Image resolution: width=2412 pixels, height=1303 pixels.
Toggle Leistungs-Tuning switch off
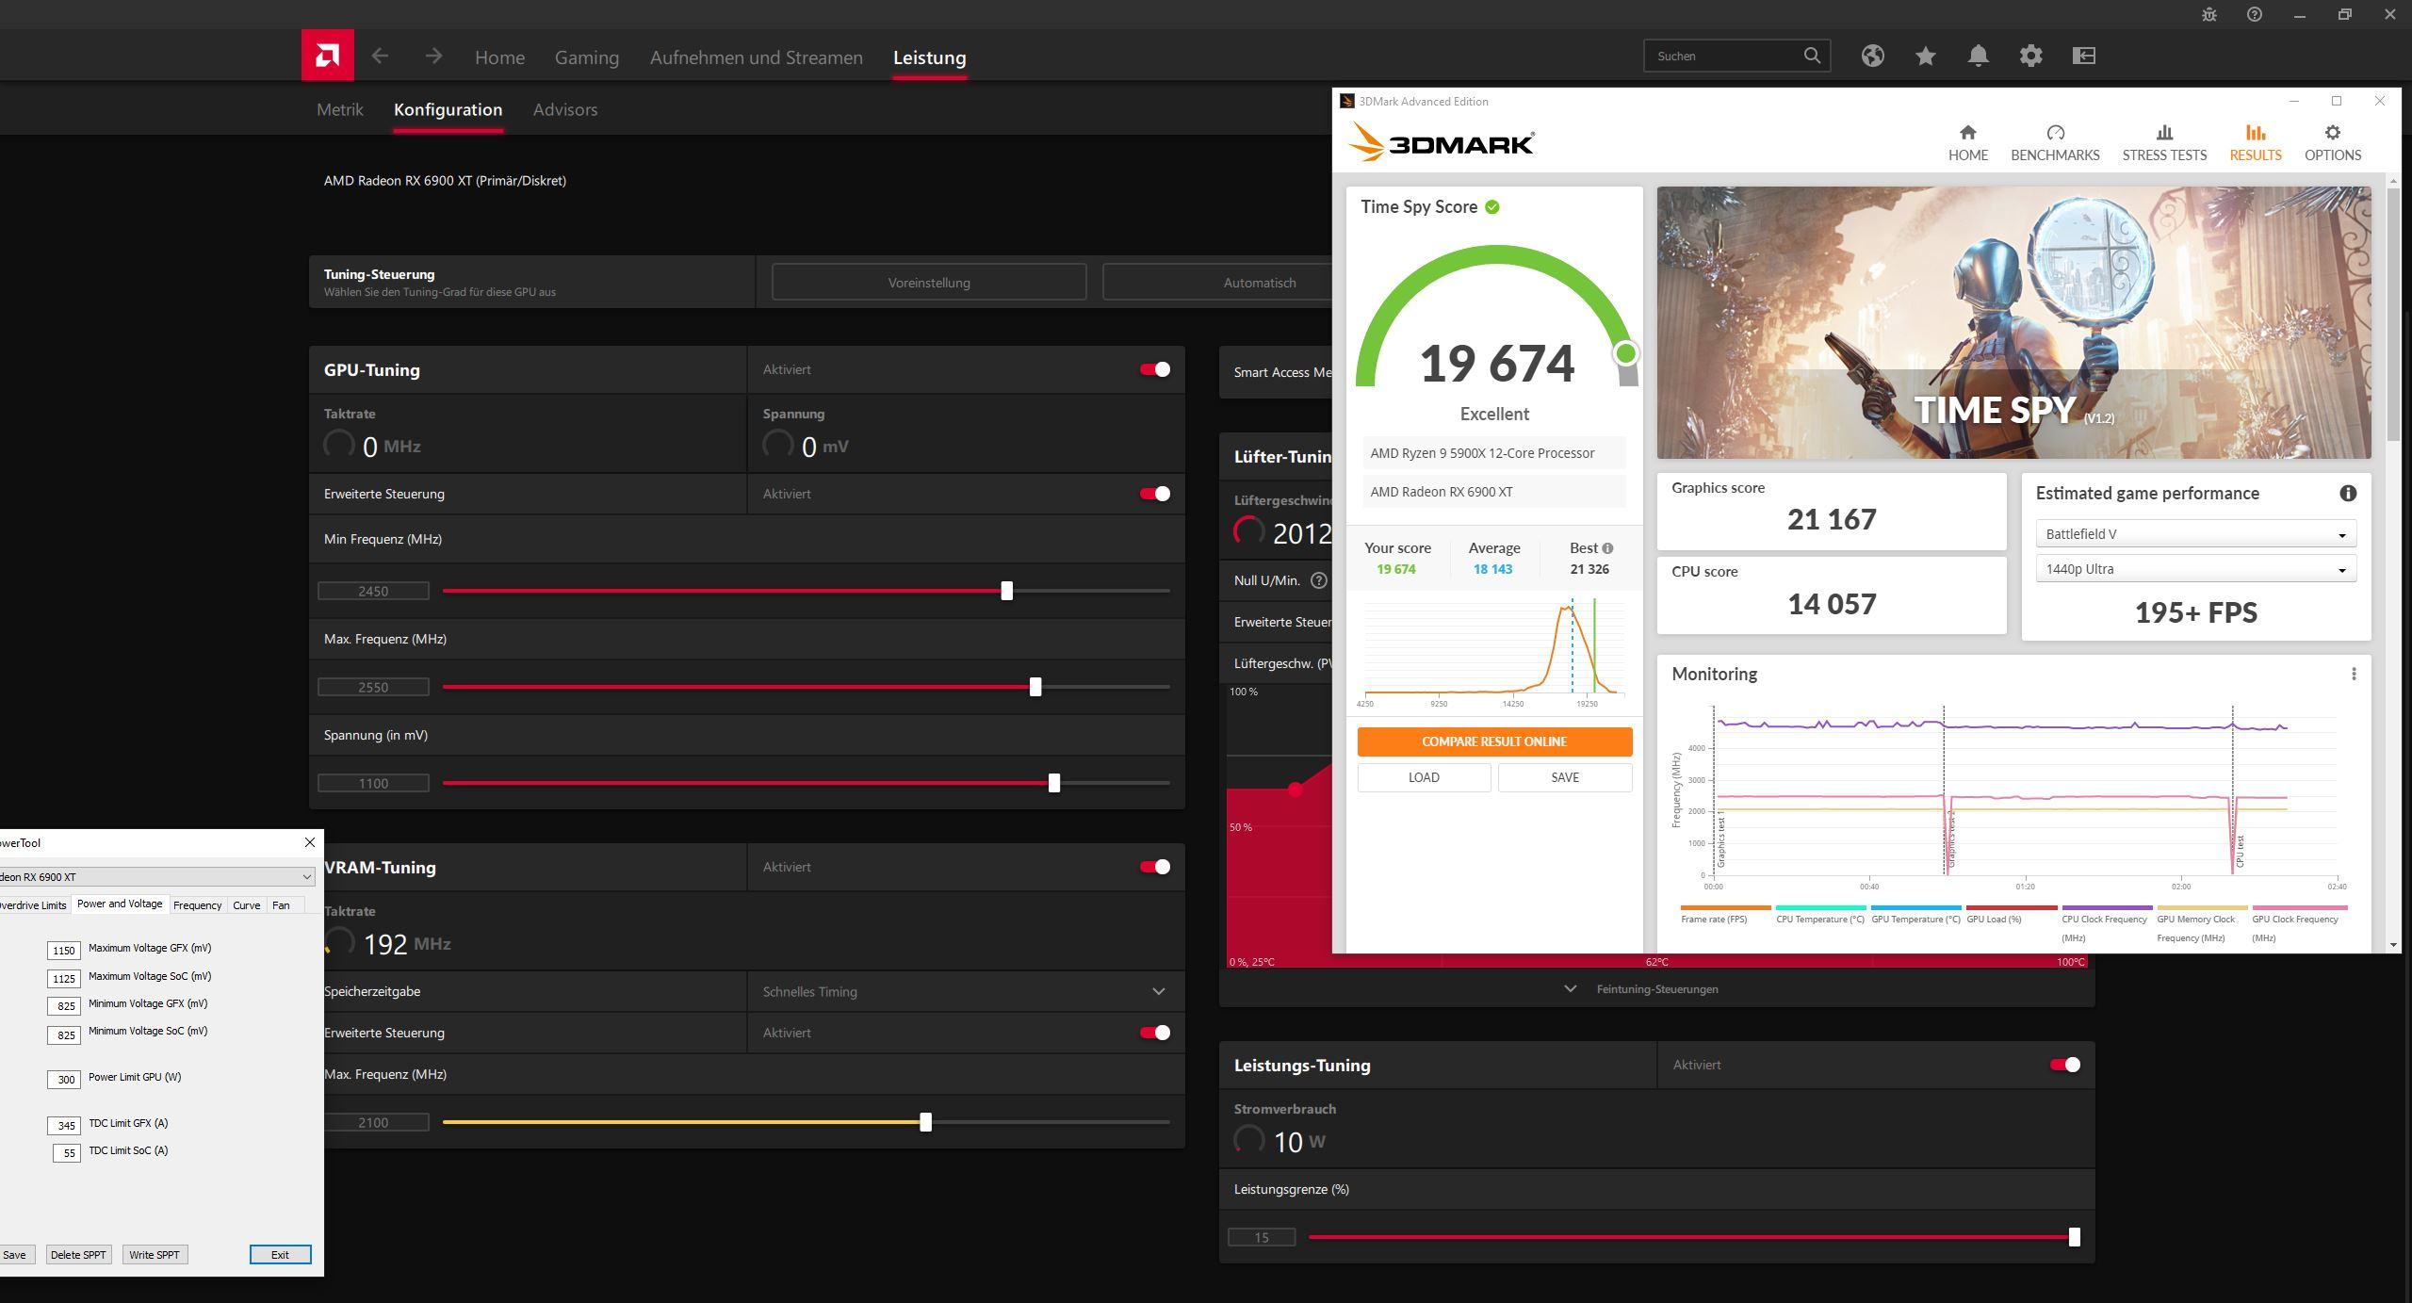pos(2064,1065)
